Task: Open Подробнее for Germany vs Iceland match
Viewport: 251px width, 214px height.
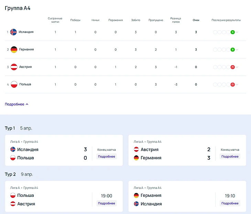Action: (x=230, y=203)
